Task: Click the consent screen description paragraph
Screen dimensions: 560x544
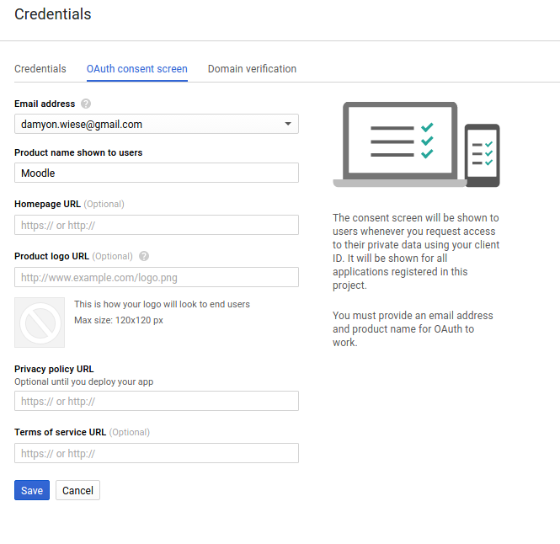Action: [x=416, y=251]
